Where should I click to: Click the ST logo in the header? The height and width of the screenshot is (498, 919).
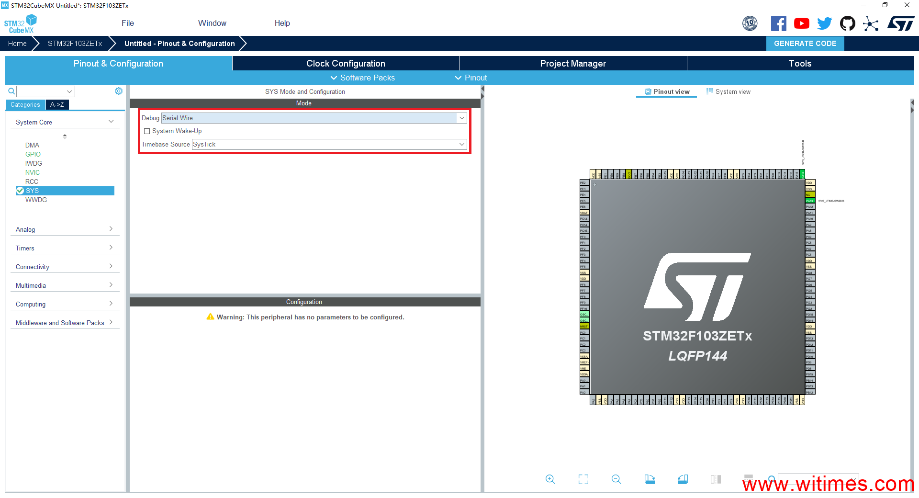(901, 23)
